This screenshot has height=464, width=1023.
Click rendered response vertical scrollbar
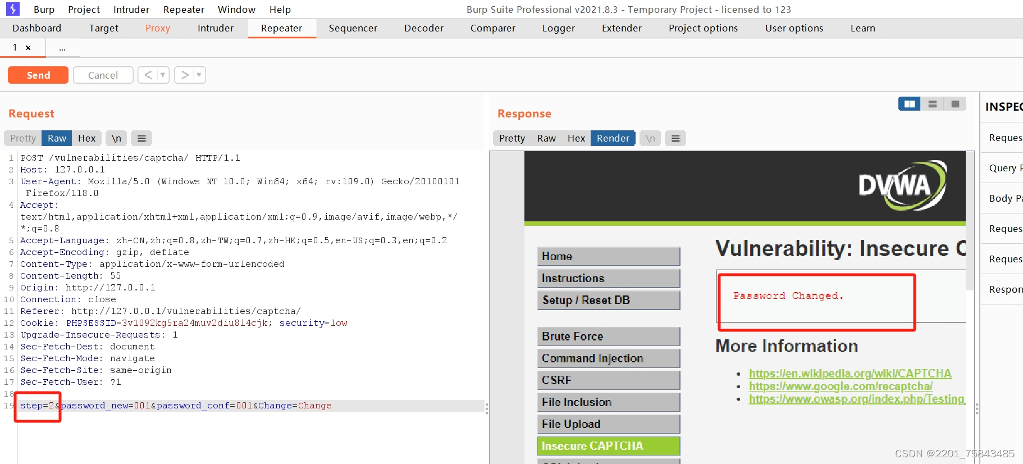(970, 220)
